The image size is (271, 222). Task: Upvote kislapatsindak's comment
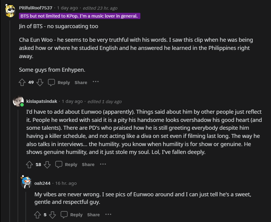coord(29,165)
